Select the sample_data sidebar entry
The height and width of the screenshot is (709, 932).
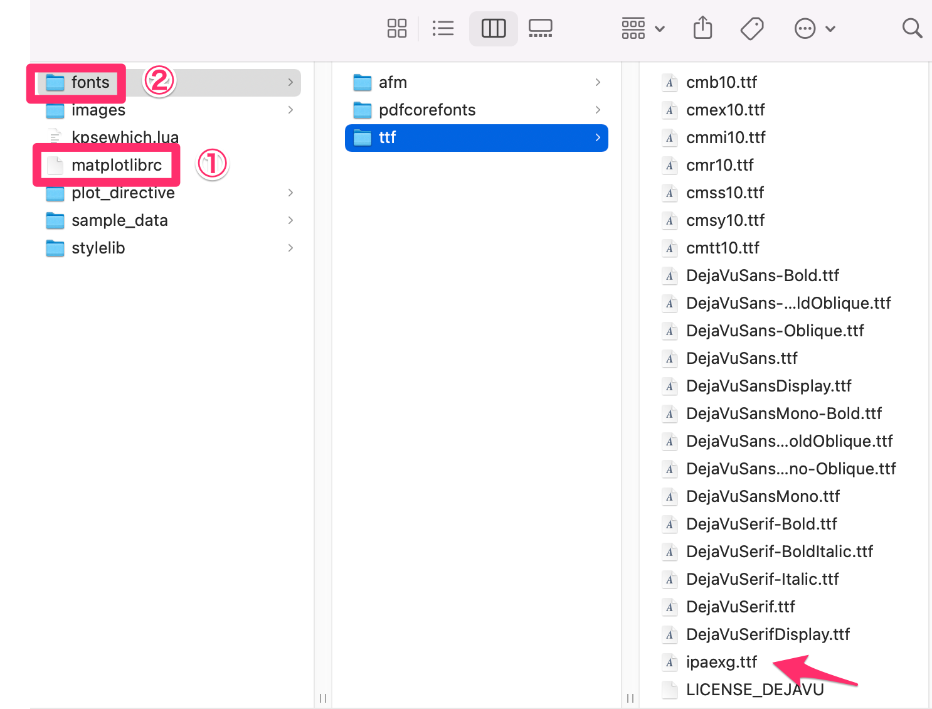[119, 220]
